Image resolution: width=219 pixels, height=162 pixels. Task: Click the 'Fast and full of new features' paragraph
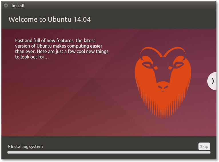click(62, 48)
